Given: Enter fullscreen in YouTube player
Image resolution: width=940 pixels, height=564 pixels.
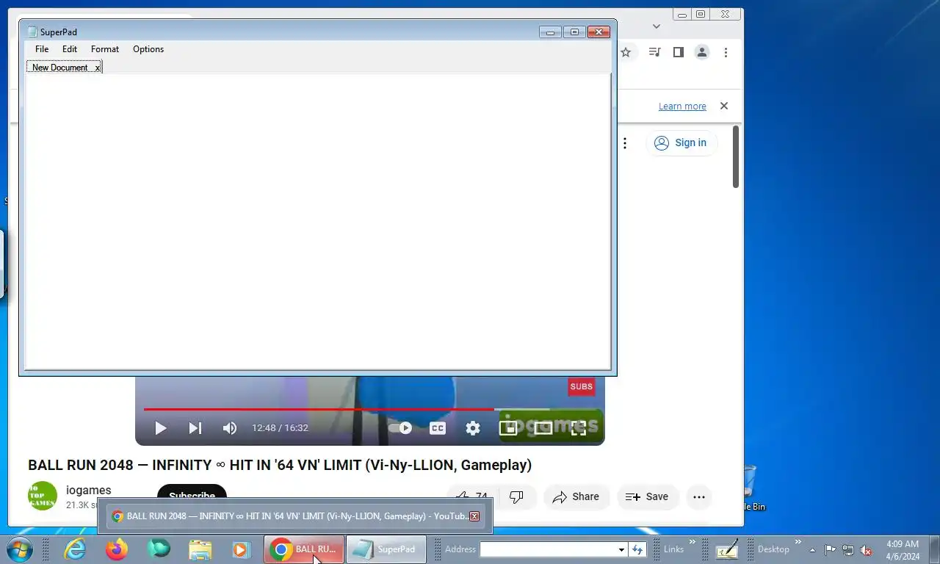Looking at the screenshot, I should [x=579, y=428].
